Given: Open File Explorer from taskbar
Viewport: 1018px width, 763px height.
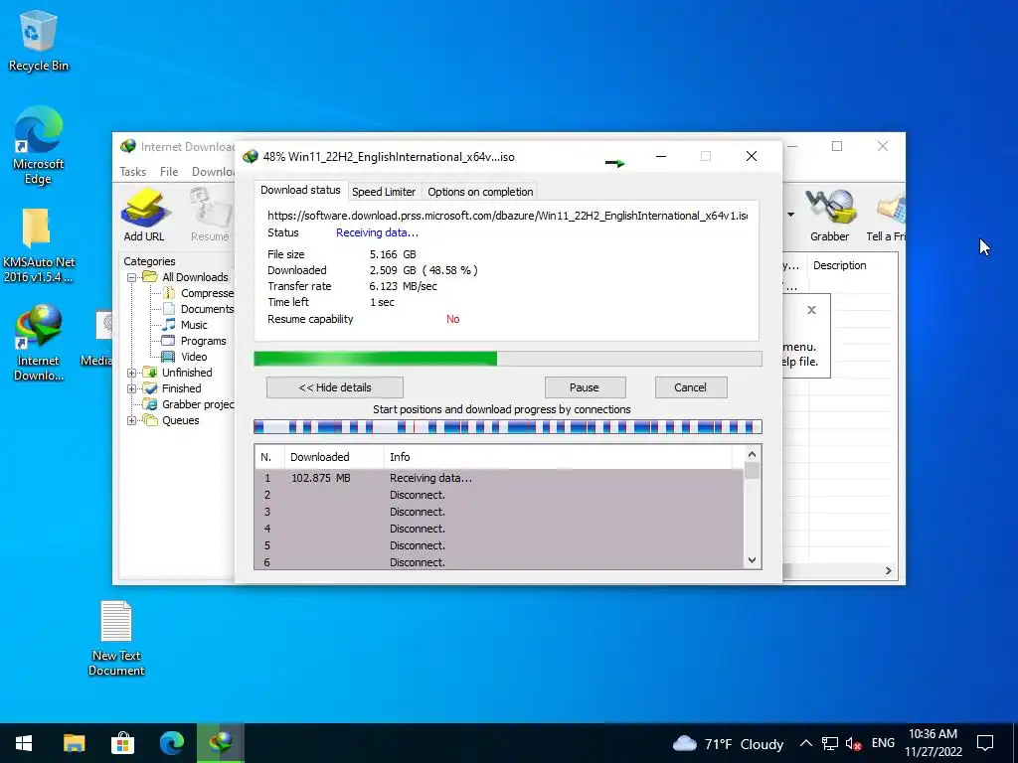Looking at the screenshot, I should pos(74,743).
